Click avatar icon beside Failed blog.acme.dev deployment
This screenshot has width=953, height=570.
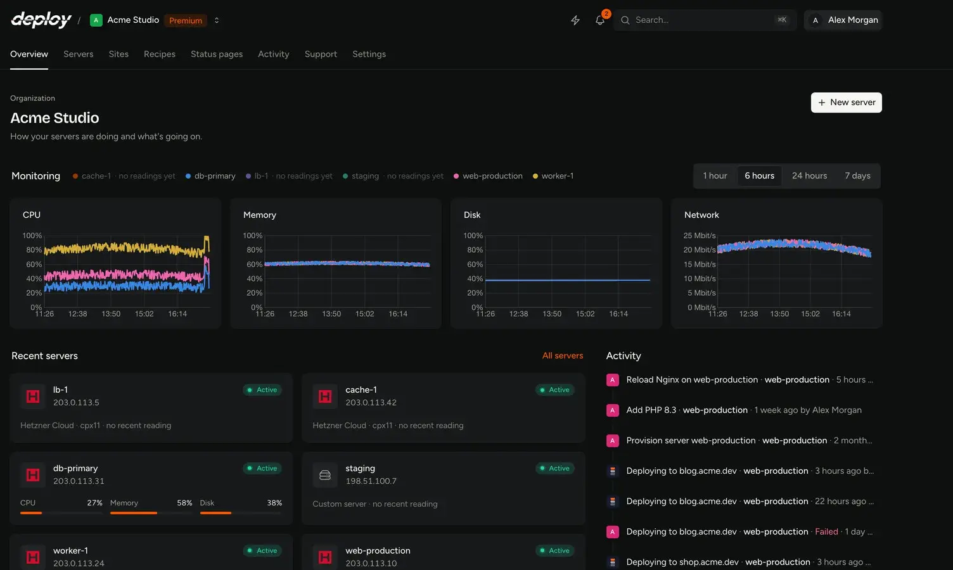pos(613,532)
